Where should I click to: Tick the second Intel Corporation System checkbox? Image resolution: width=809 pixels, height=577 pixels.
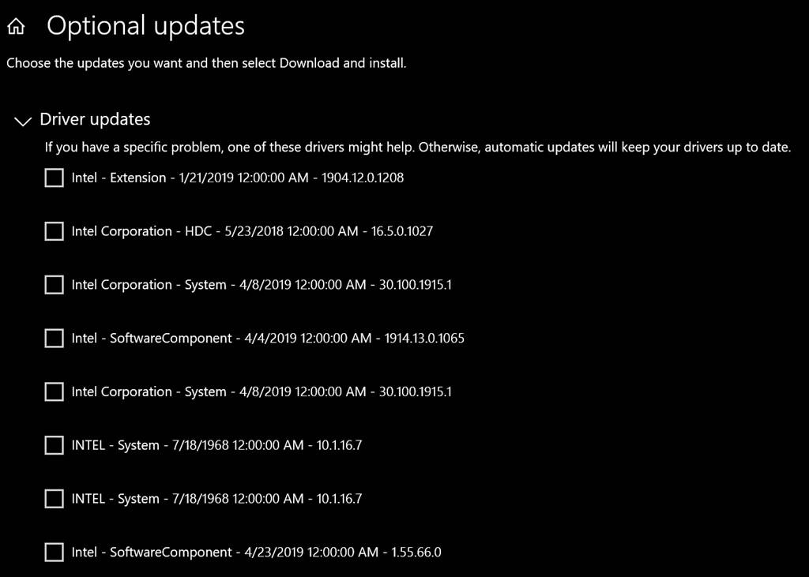[54, 392]
